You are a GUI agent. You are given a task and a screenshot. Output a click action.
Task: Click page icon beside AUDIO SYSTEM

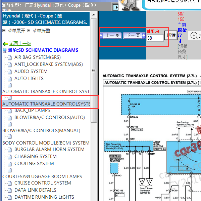tap(10, 72)
